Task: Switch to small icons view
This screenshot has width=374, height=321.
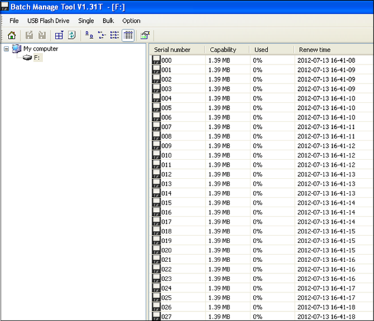Action: click(102, 35)
